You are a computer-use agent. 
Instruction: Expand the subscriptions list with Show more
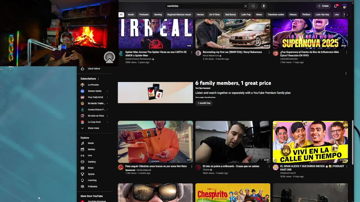93,128
